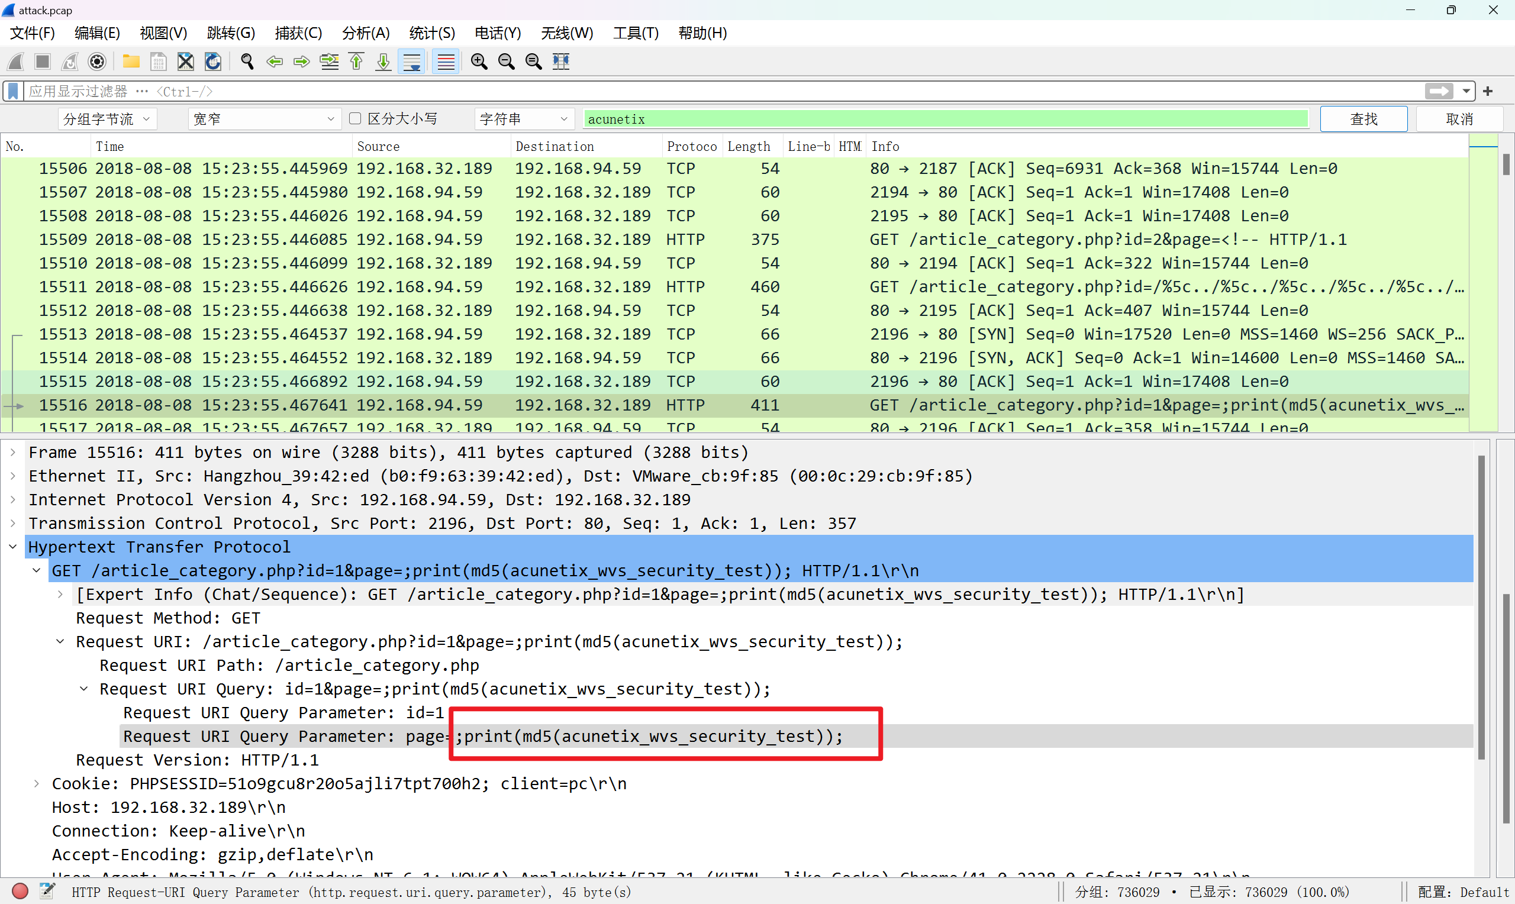Stop the running capture

(43, 62)
